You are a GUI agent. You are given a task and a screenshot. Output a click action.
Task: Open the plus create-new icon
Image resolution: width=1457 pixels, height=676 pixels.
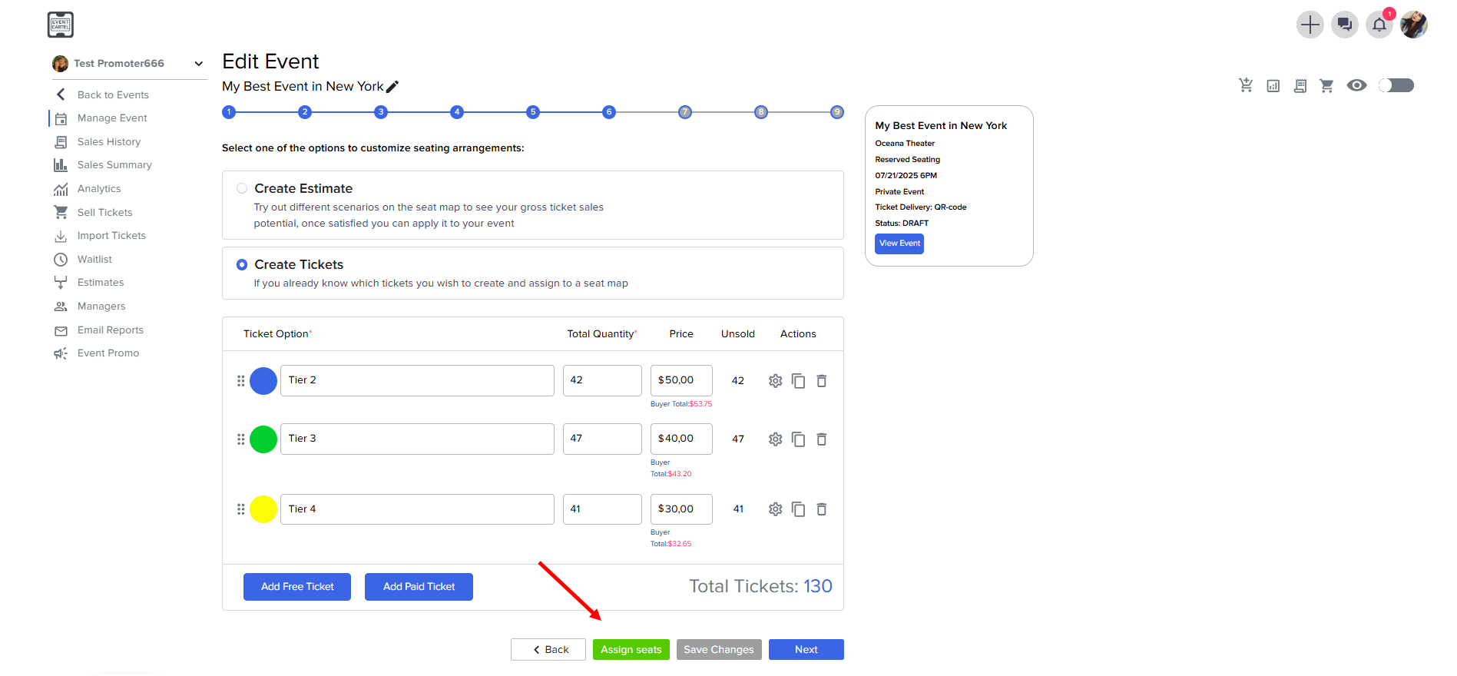click(1310, 25)
